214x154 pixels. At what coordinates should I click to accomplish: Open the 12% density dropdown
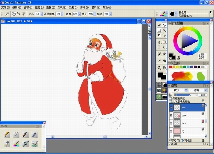point(79,14)
